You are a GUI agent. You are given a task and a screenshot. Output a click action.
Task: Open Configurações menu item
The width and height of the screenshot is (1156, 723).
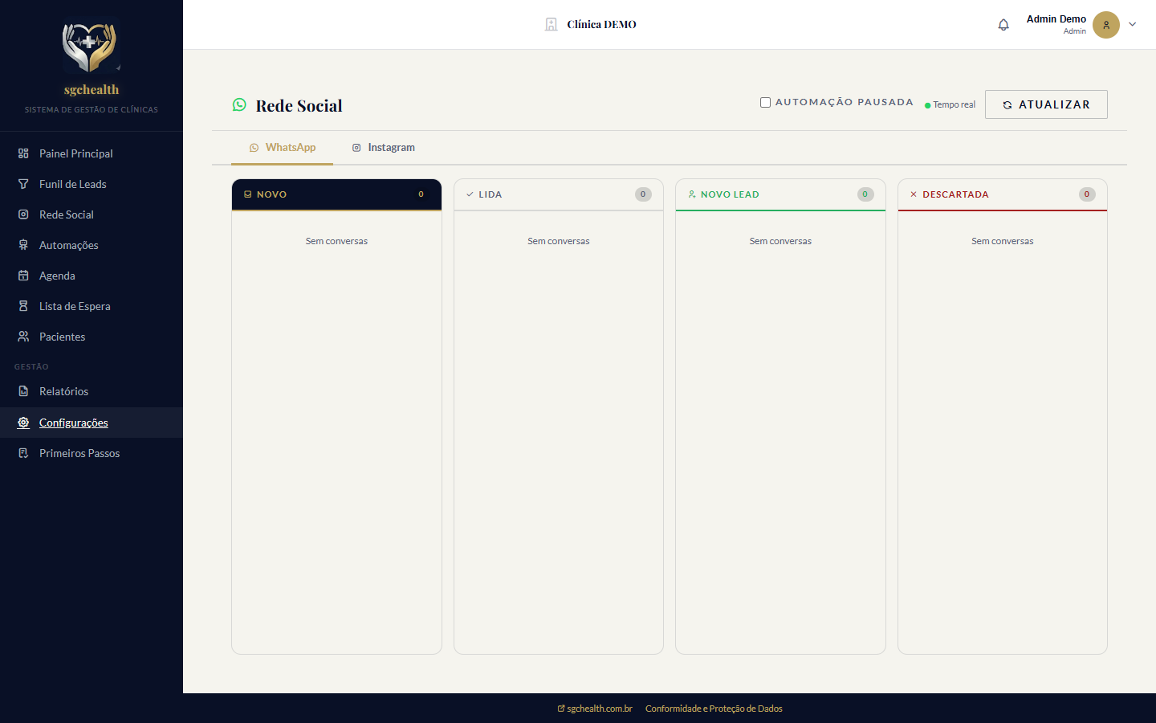tap(92, 423)
